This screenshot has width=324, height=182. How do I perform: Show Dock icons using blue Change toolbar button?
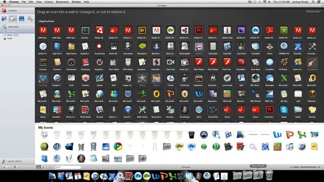[21, 19]
